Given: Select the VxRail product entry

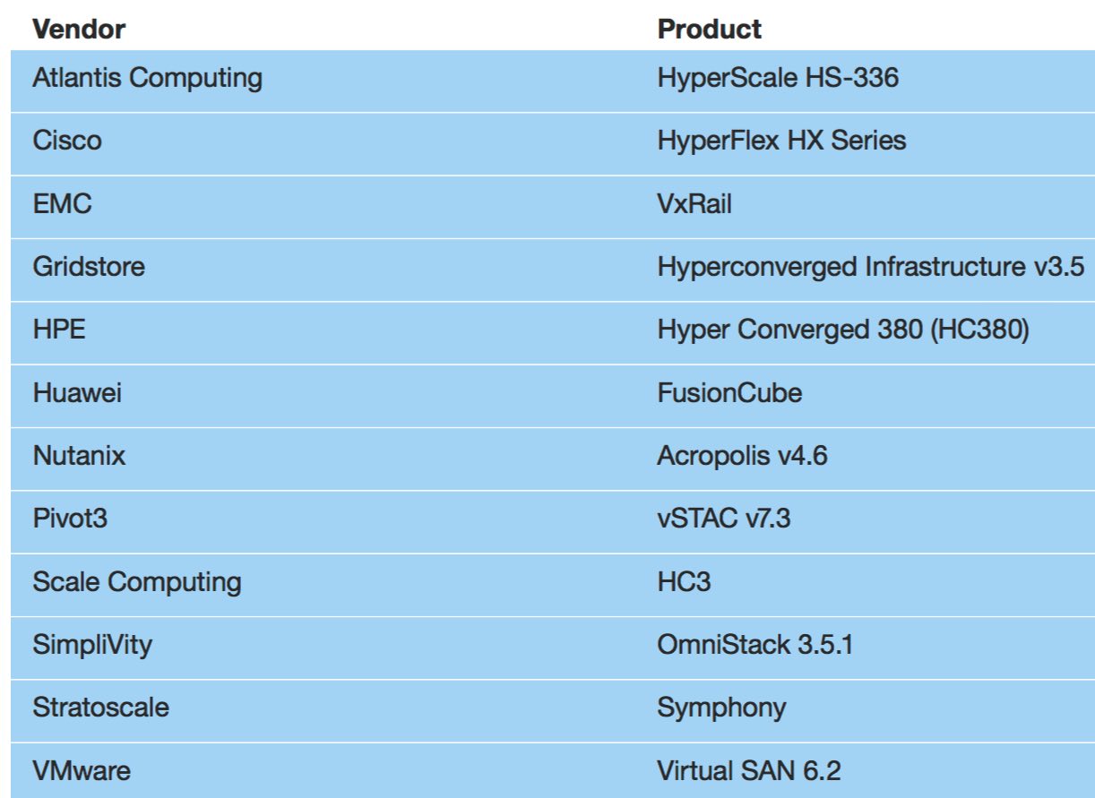Looking at the screenshot, I should tap(694, 204).
